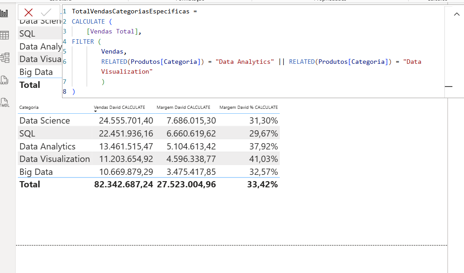The height and width of the screenshot is (273, 464).
Task: Click the total margin 27.523.004,96
Action: 186,185
